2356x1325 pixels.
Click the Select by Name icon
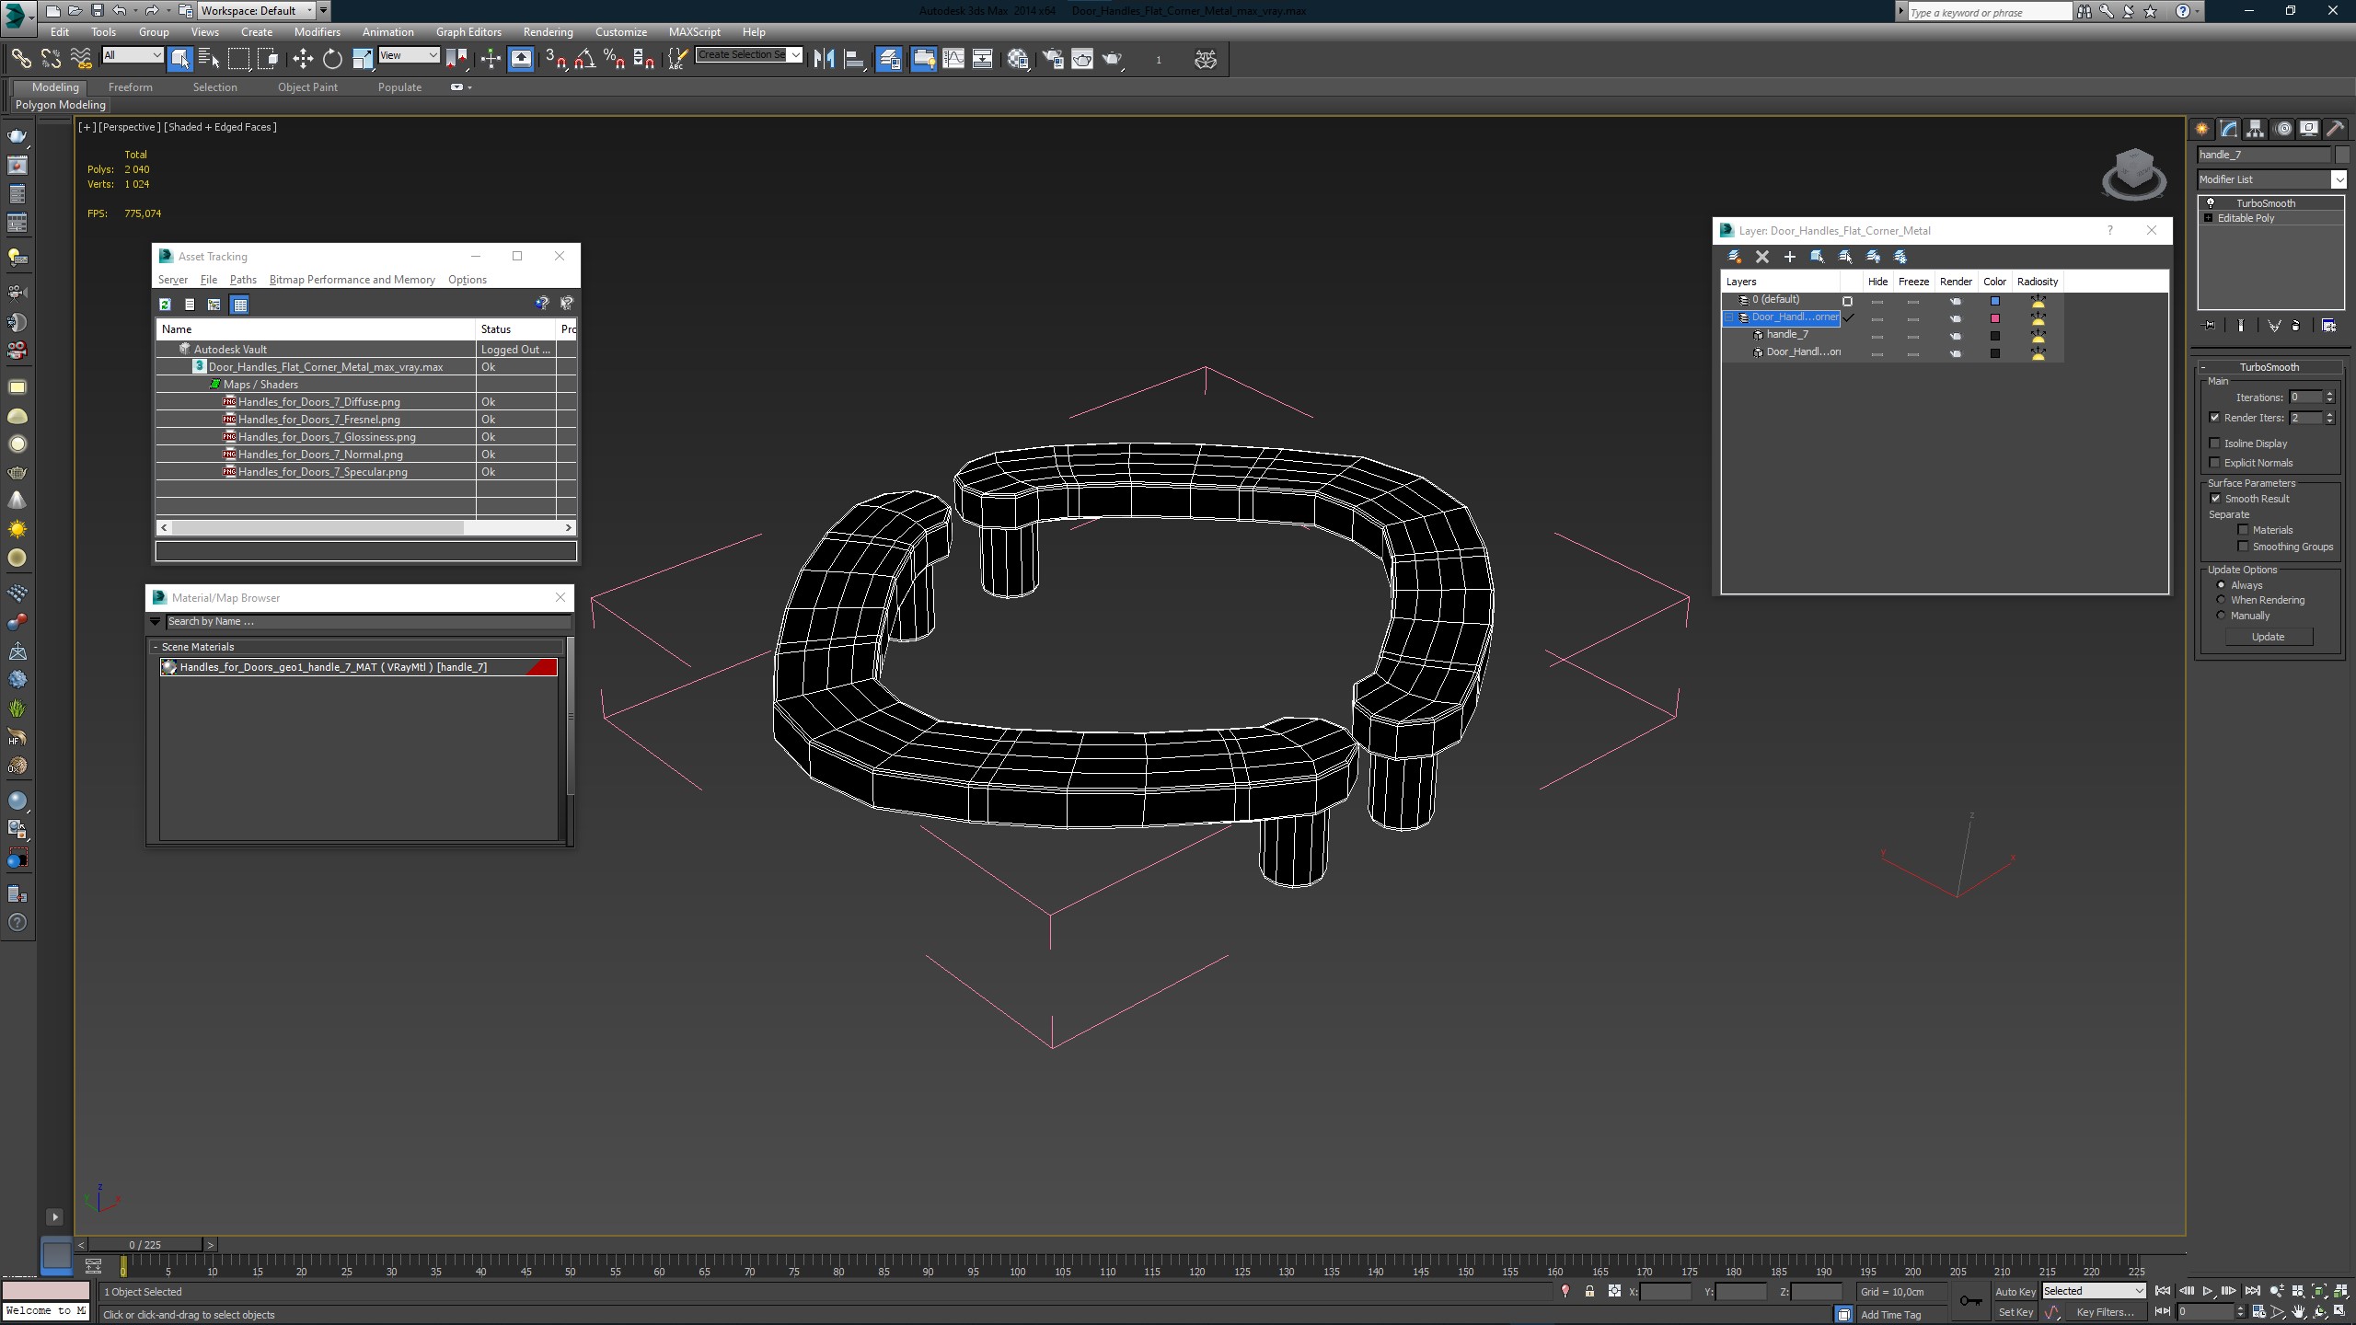[x=209, y=60]
